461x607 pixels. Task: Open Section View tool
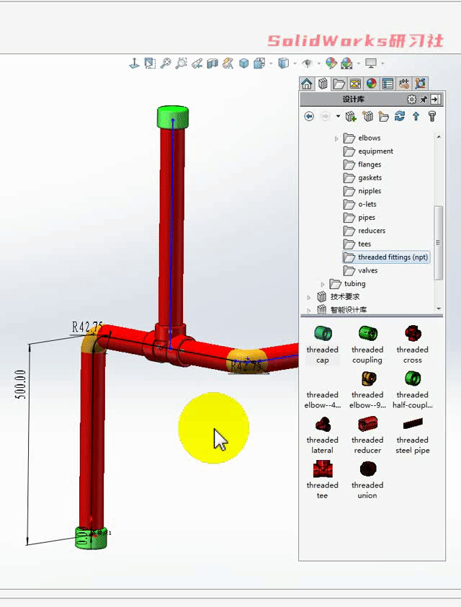click(212, 63)
